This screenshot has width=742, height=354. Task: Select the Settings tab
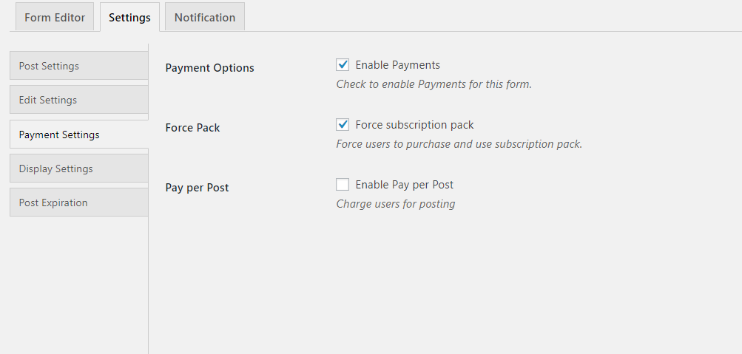point(129,17)
